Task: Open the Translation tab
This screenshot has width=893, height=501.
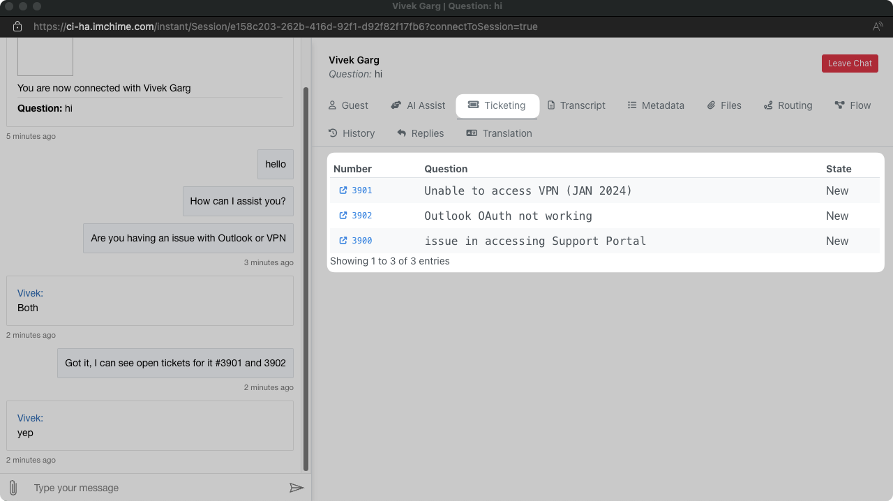Action: (x=499, y=133)
